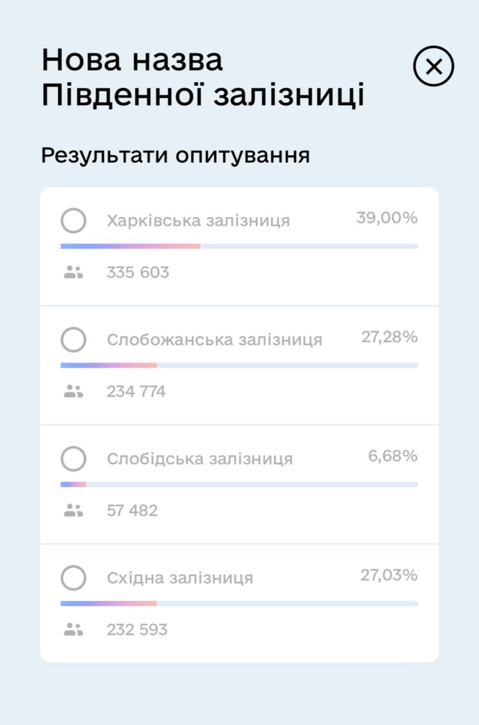Click the 39,00% progress bar
The height and width of the screenshot is (725, 479).
239,246
